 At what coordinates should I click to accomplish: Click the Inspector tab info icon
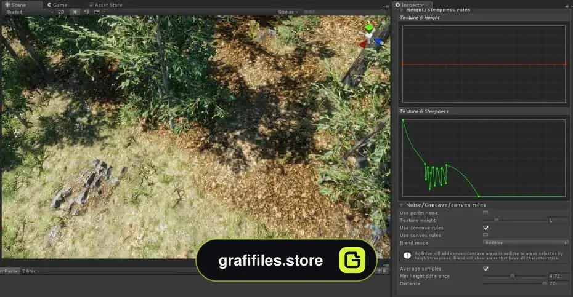(397, 5)
